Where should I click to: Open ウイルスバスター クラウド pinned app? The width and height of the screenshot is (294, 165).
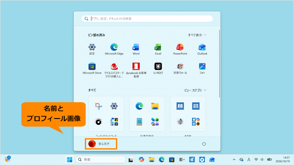pos(114,70)
